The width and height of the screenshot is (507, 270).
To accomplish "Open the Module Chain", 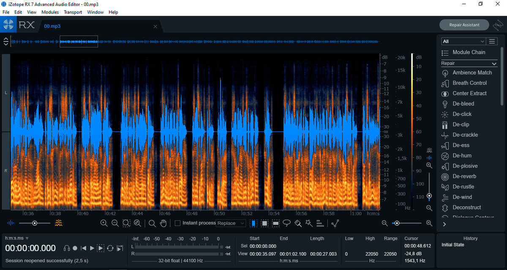I will pyautogui.click(x=463, y=52).
